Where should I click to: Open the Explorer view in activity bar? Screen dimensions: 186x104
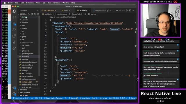14,11
